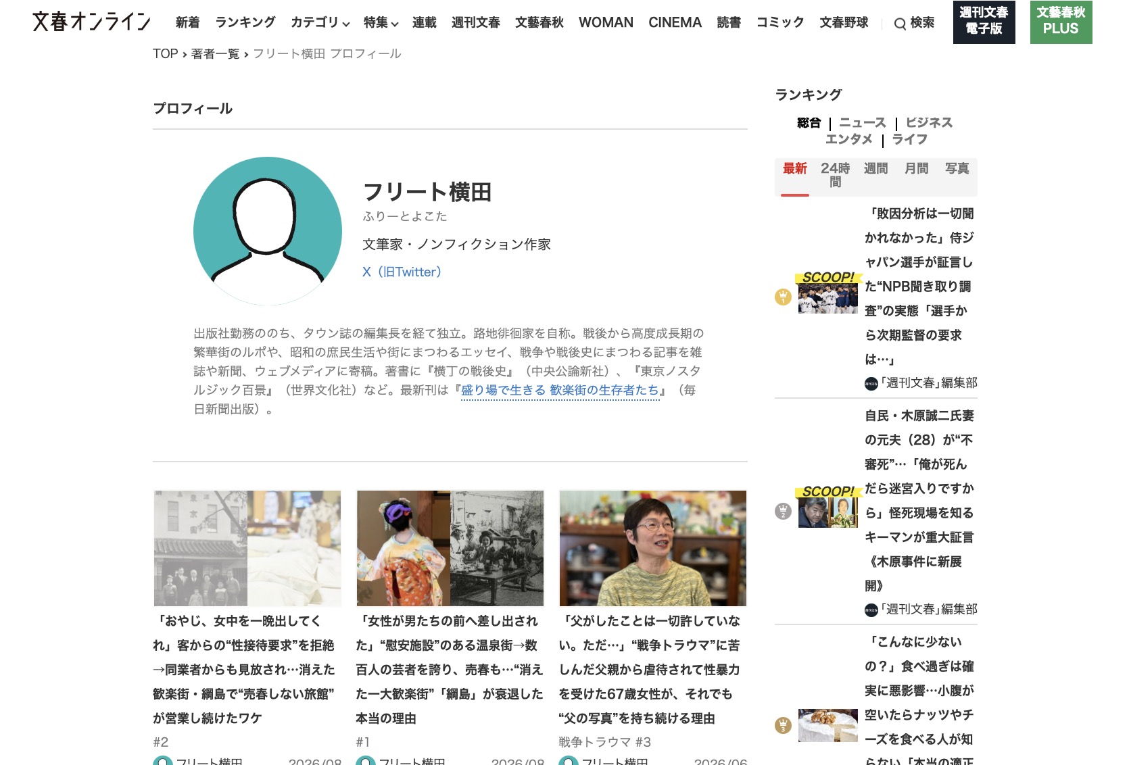Click the 検索 search label
Image resolution: width=1129 pixels, height=765 pixels.
922,23
